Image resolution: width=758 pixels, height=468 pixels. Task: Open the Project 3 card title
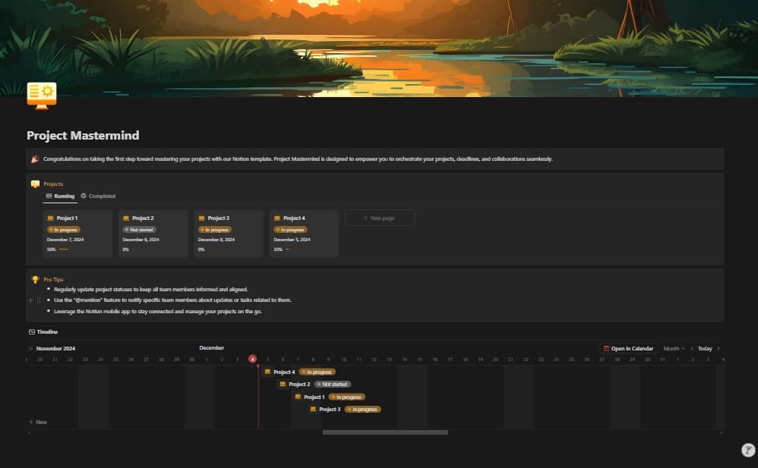(x=219, y=218)
